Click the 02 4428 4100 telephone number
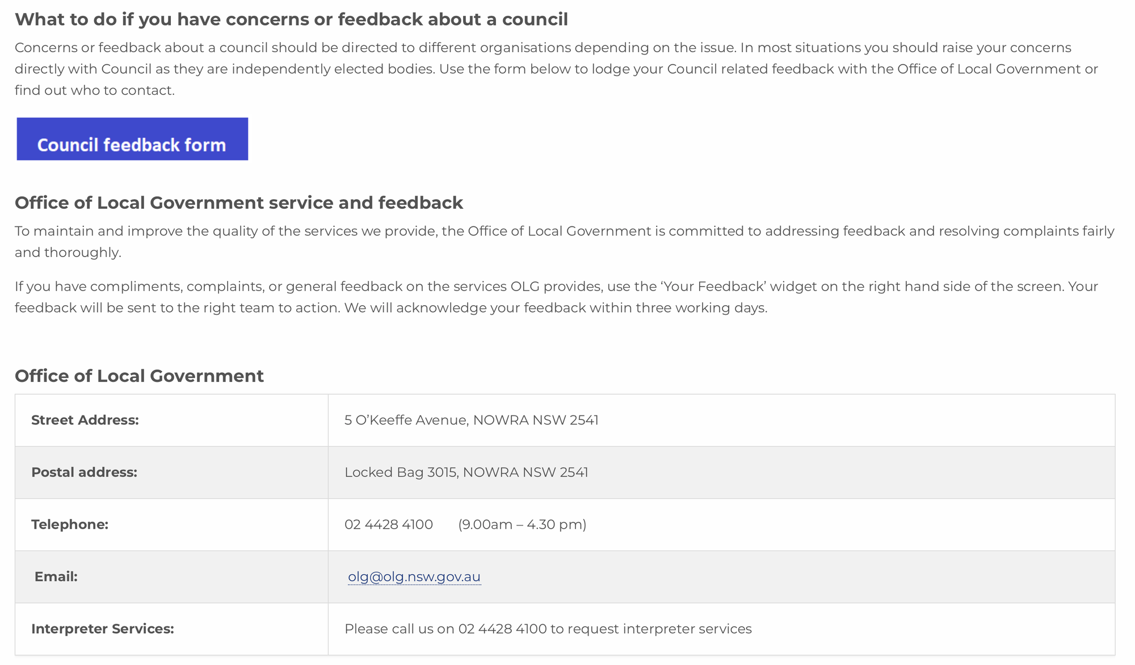Viewport: 1135px width, 665px height. click(389, 524)
